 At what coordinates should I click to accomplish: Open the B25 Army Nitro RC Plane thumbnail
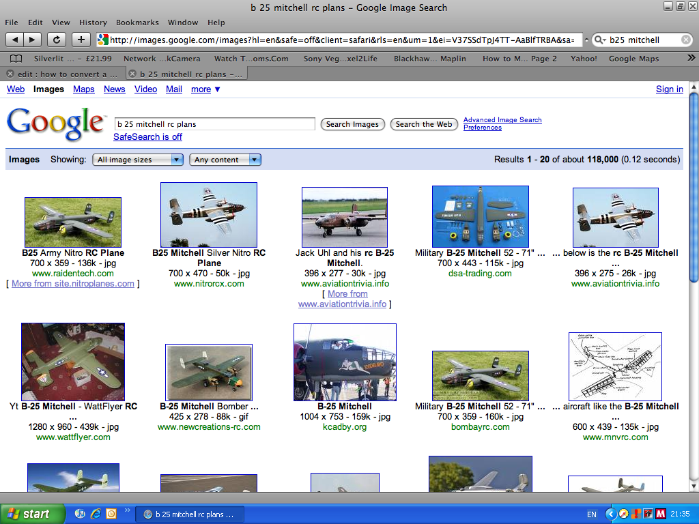[73, 222]
